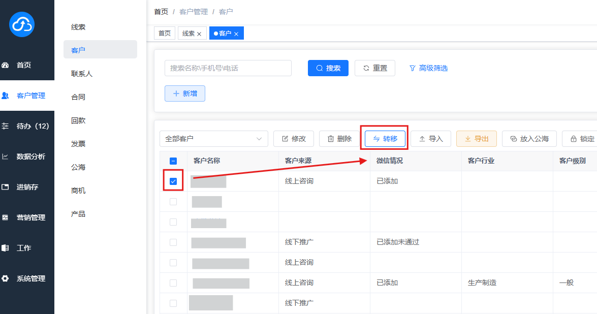
Task: Click the lock icon in 锁定
Action: point(574,139)
